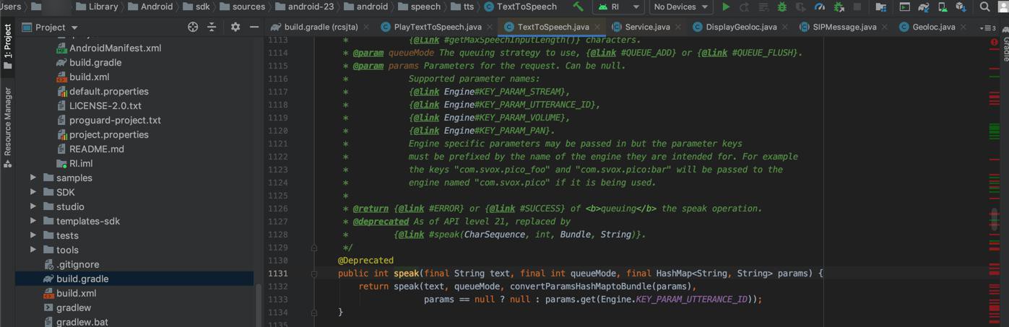Viewport: 1009px width, 327px height.
Task: Select .gitignore file
Action: coord(77,264)
